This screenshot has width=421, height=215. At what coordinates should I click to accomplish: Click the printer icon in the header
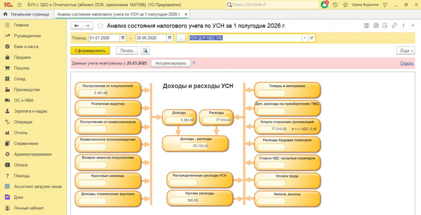[376, 25]
